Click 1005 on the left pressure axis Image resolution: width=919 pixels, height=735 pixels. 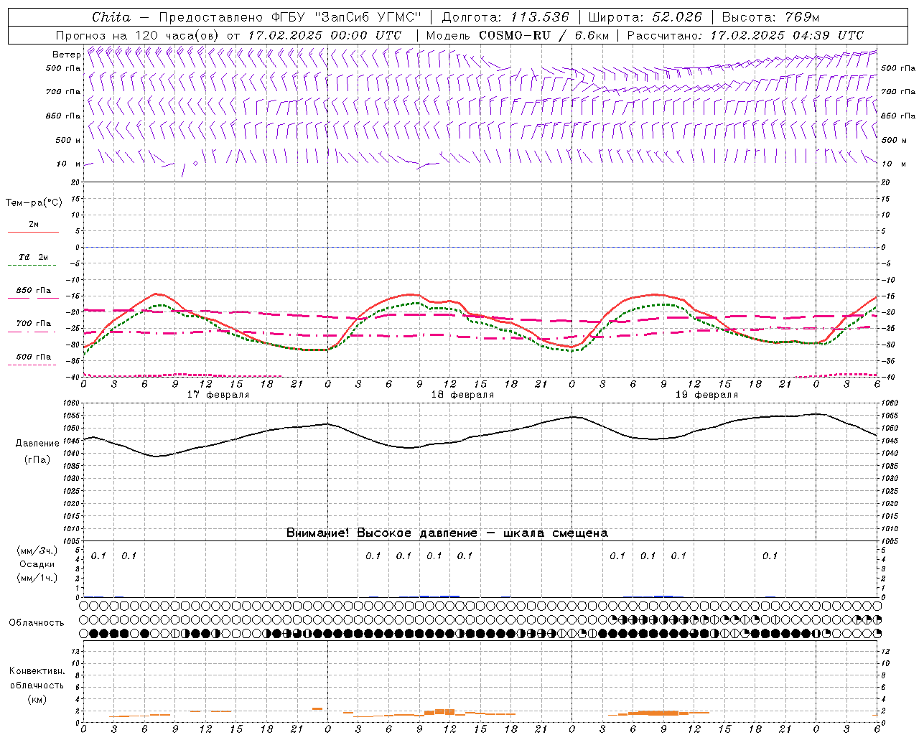(71, 540)
